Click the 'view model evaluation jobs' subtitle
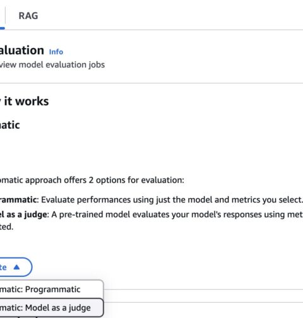Image resolution: width=303 pixels, height=318 pixels. coord(52,65)
